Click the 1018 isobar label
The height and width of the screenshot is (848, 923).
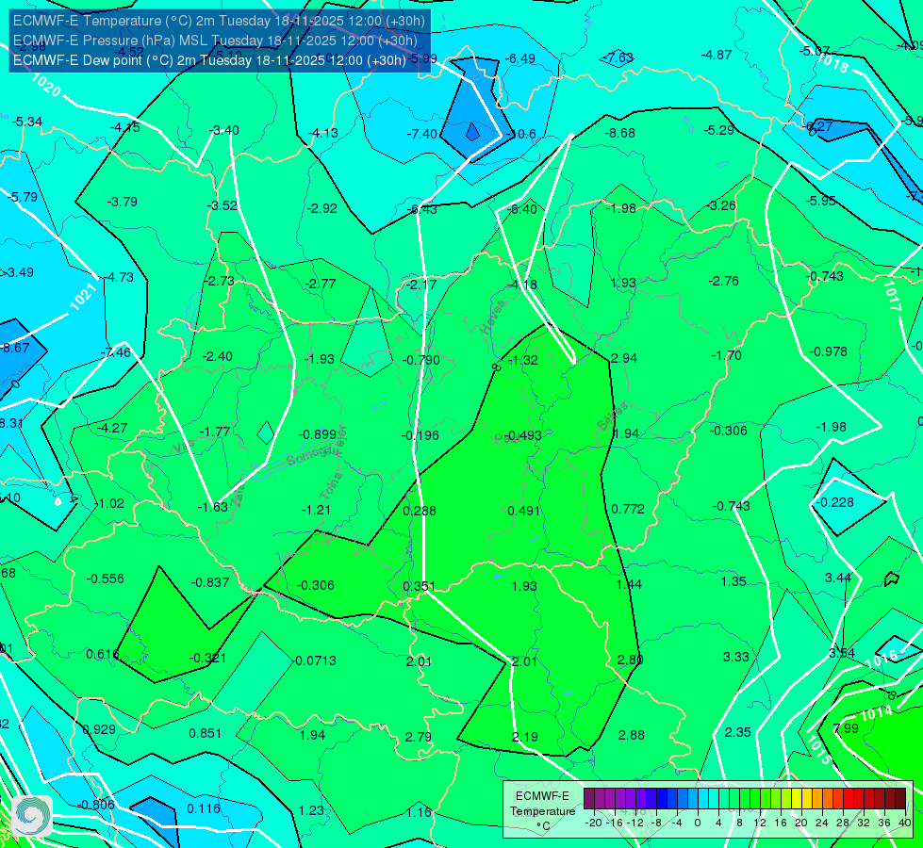(x=832, y=63)
